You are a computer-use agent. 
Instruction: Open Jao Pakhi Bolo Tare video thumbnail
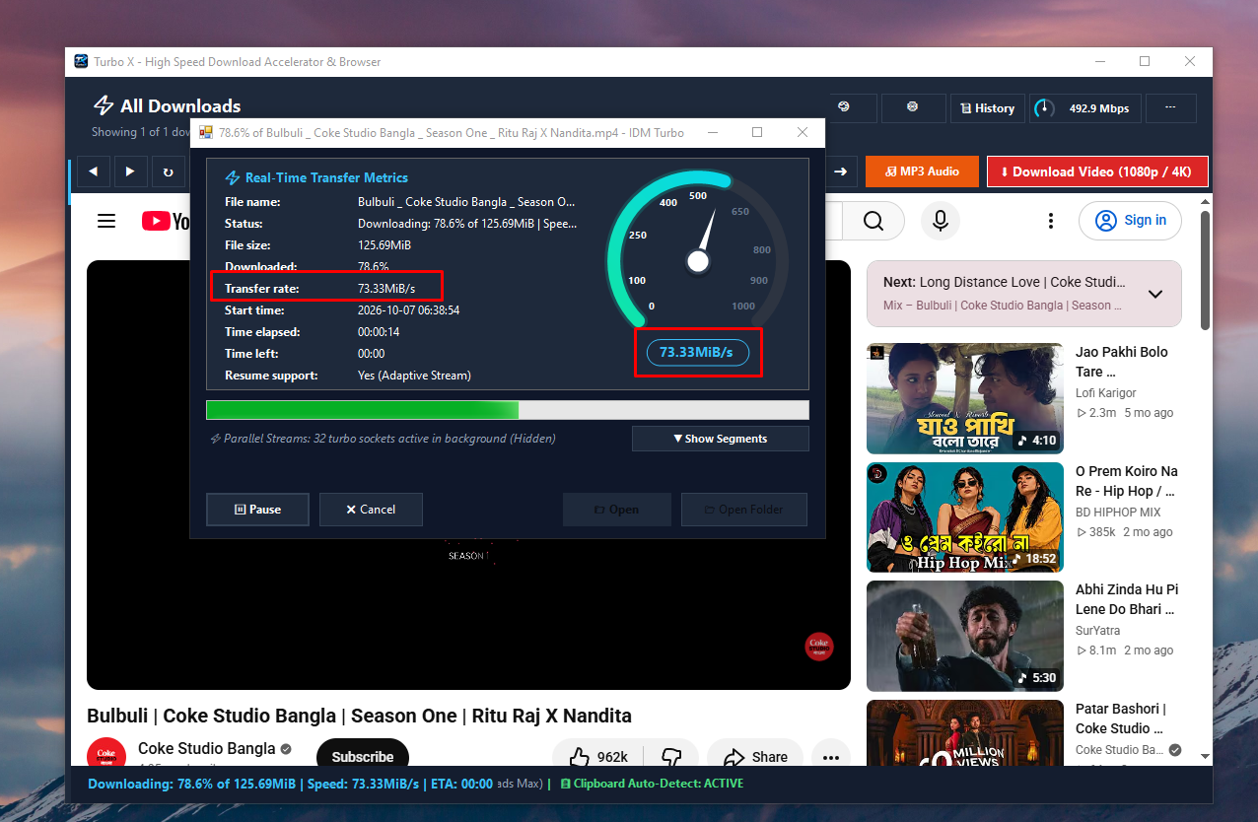(x=965, y=398)
